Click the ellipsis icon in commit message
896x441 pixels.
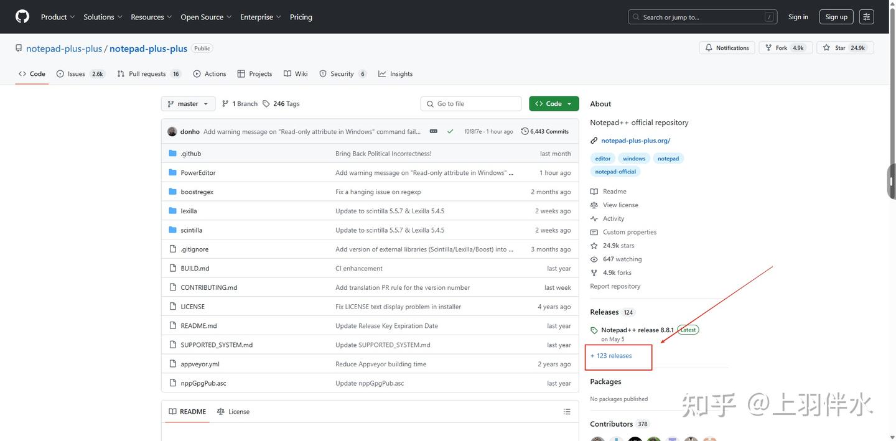[434, 131]
